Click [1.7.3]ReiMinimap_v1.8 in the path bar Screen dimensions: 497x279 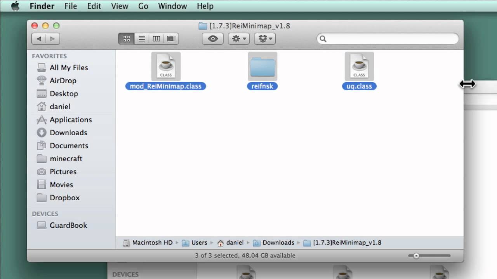(342, 243)
